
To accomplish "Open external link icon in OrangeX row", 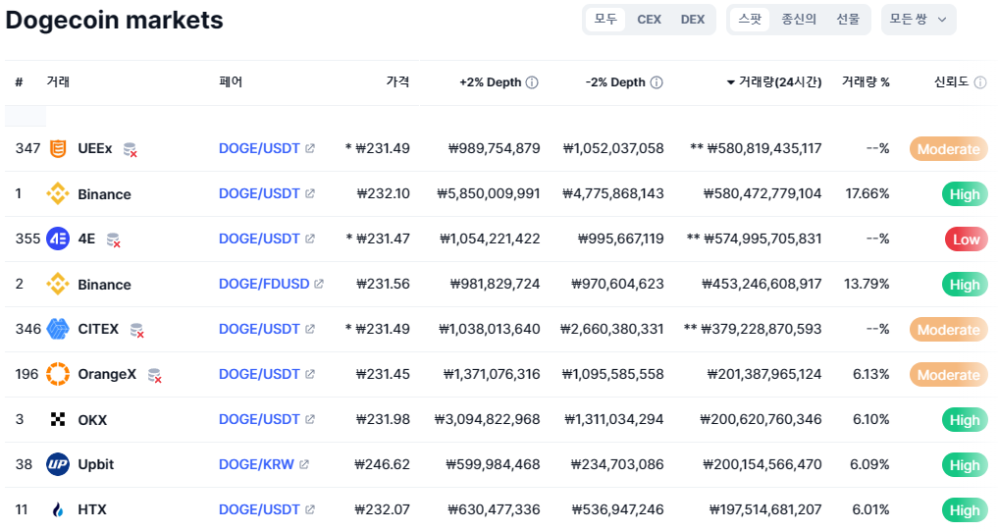I will pyautogui.click(x=310, y=374).
